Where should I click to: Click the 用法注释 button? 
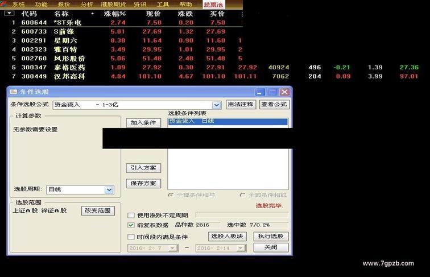click(241, 104)
